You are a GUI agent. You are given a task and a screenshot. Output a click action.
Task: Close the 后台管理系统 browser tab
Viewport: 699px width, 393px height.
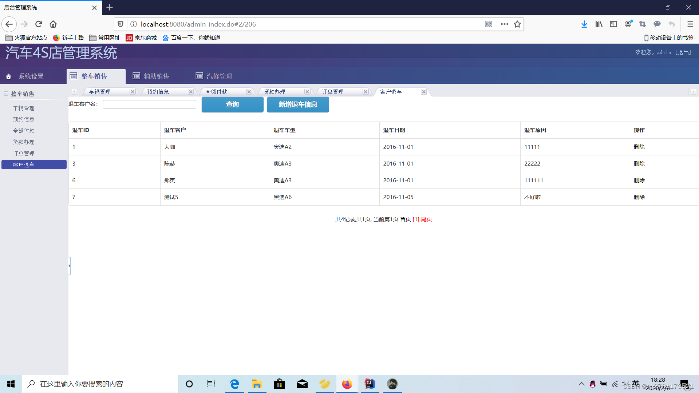tap(94, 8)
